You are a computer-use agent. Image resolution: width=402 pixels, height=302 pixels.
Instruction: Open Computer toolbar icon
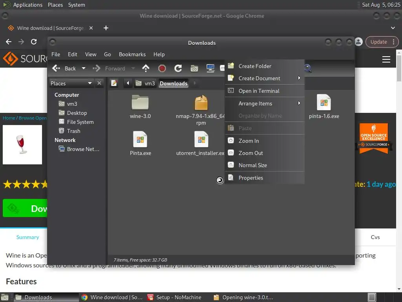210,68
